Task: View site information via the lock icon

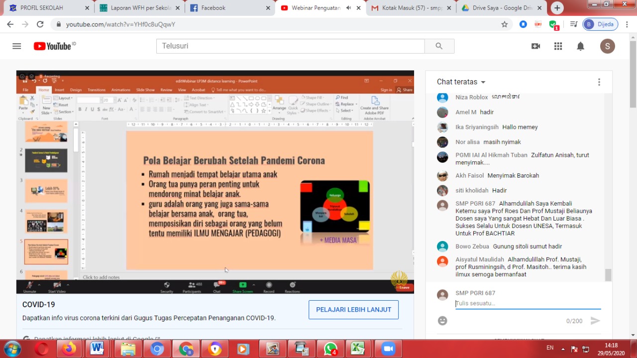Action: point(59,24)
